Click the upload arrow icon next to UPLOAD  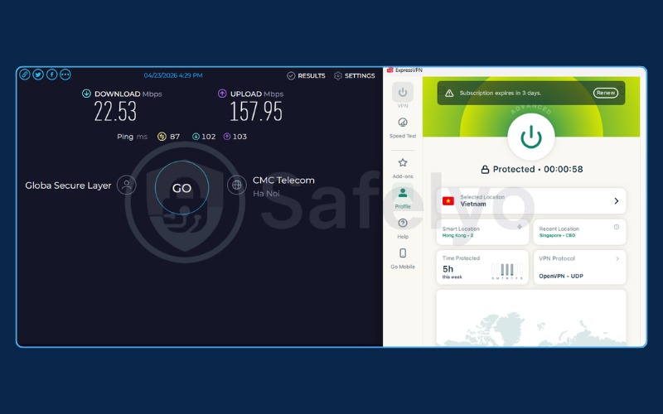pos(222,94)
